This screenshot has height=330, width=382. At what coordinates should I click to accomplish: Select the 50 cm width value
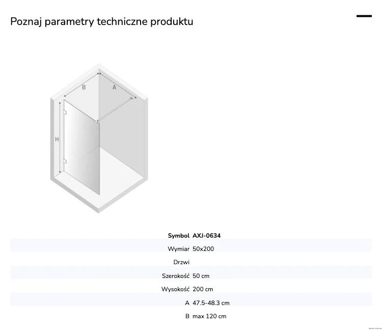[x=201, y=276]
